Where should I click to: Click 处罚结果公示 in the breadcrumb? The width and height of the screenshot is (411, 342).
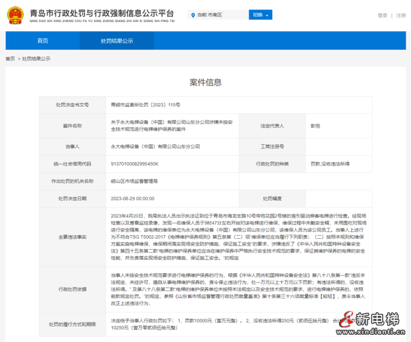[x=36, y=59]
